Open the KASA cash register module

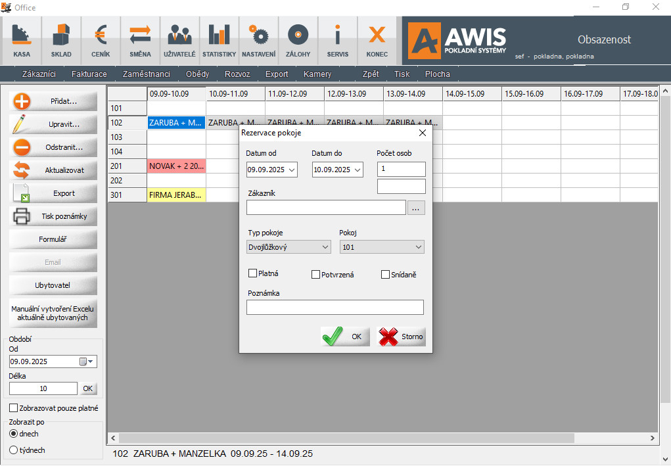[x=22, y=41]
